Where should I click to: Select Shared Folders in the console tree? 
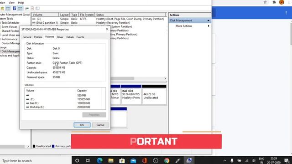(x=10, y=31)
